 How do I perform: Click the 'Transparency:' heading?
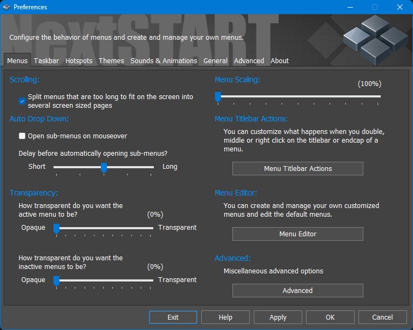tap(34, 193)
